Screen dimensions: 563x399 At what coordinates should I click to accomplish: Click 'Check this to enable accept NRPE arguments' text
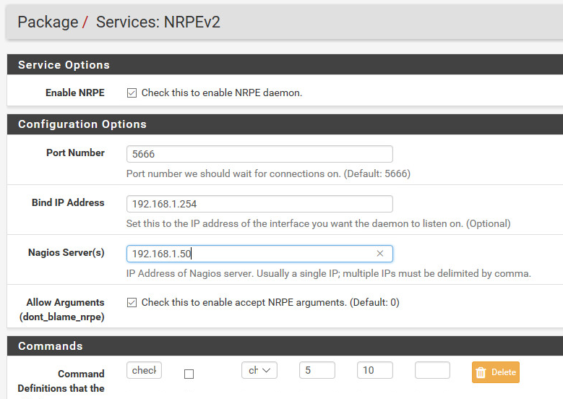tap(270, 303)
